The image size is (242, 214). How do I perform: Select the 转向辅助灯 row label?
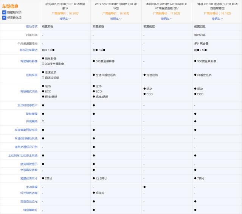(30, 210)
